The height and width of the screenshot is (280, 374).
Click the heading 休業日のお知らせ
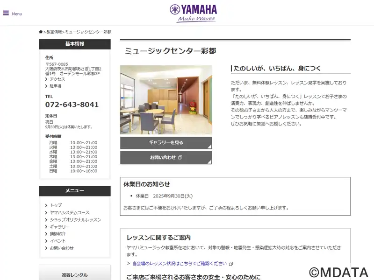(147, 184)
